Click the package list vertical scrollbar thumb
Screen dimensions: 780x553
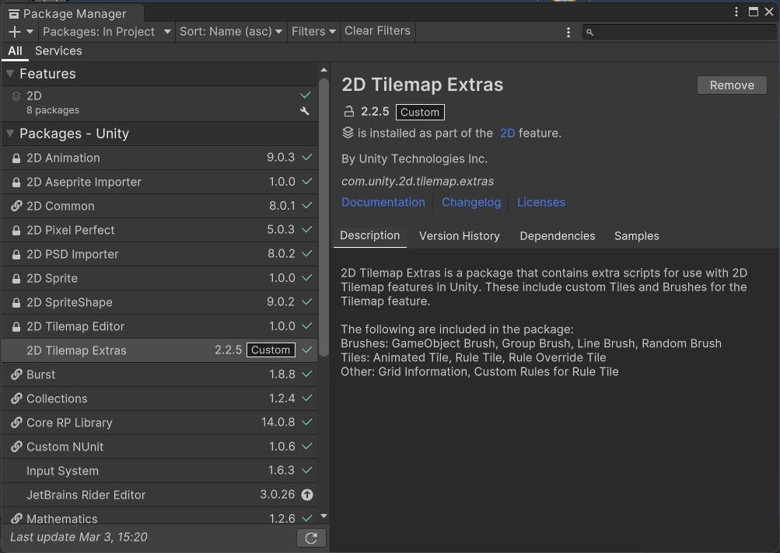pyautogui.click(x=324, y=217)
